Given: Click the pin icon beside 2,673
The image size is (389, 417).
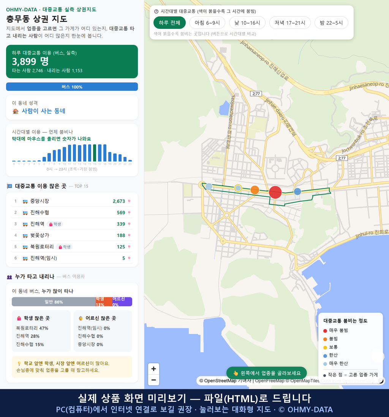Looking at the screenshot, I should (x=129, y=201).
